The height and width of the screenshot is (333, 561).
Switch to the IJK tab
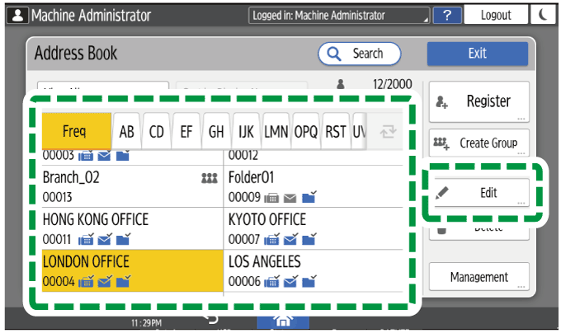pos(246,132)
